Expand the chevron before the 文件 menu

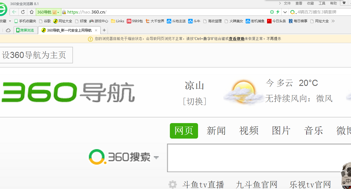coord(280,3)
